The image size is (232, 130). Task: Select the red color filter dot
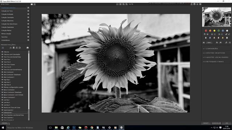tap(206, 31)
